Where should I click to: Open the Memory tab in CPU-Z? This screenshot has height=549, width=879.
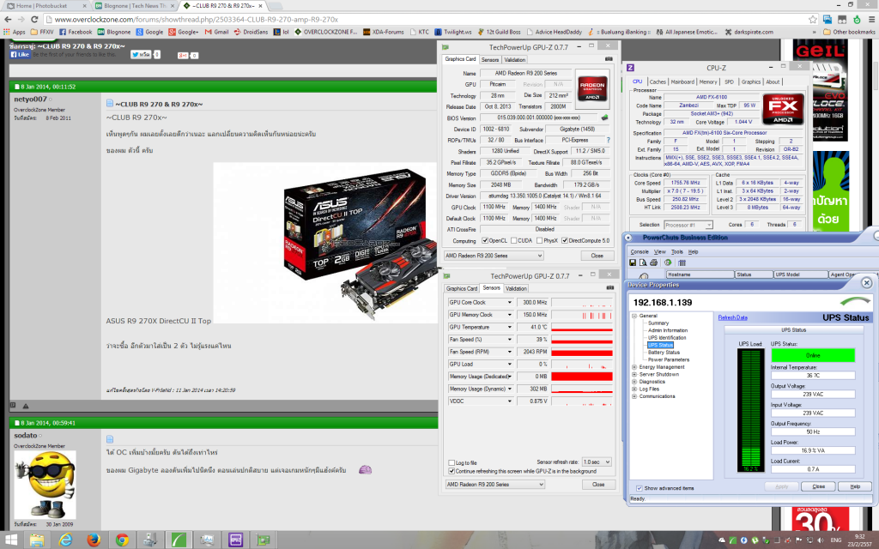pyautogui.click(x=708, y=81)
